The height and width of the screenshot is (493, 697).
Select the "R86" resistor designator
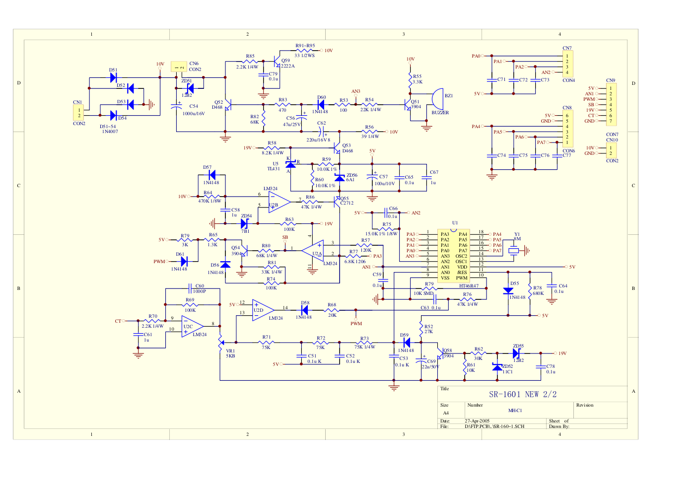pyautogui.click(x=310, y=197)
